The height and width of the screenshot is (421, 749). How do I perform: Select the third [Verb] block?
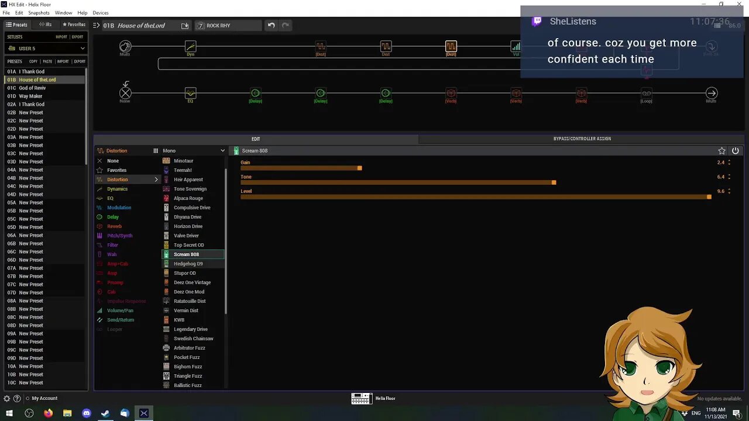coord(581,93)
